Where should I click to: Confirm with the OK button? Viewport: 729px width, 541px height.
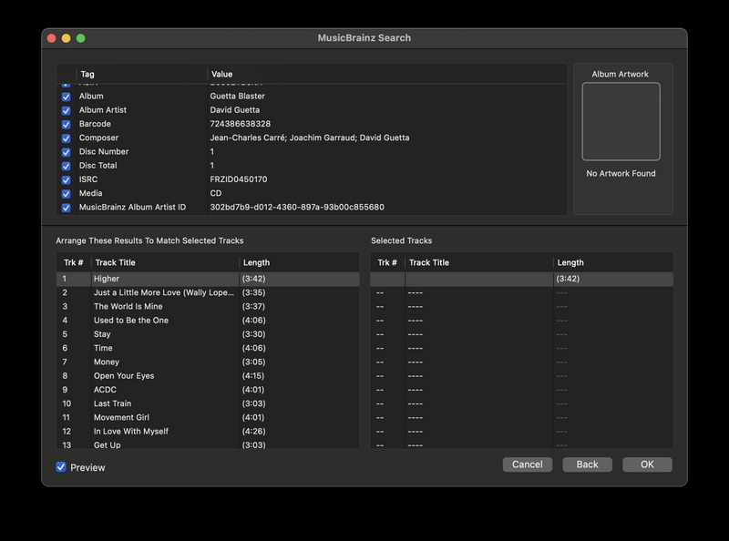tap(647, 464)
